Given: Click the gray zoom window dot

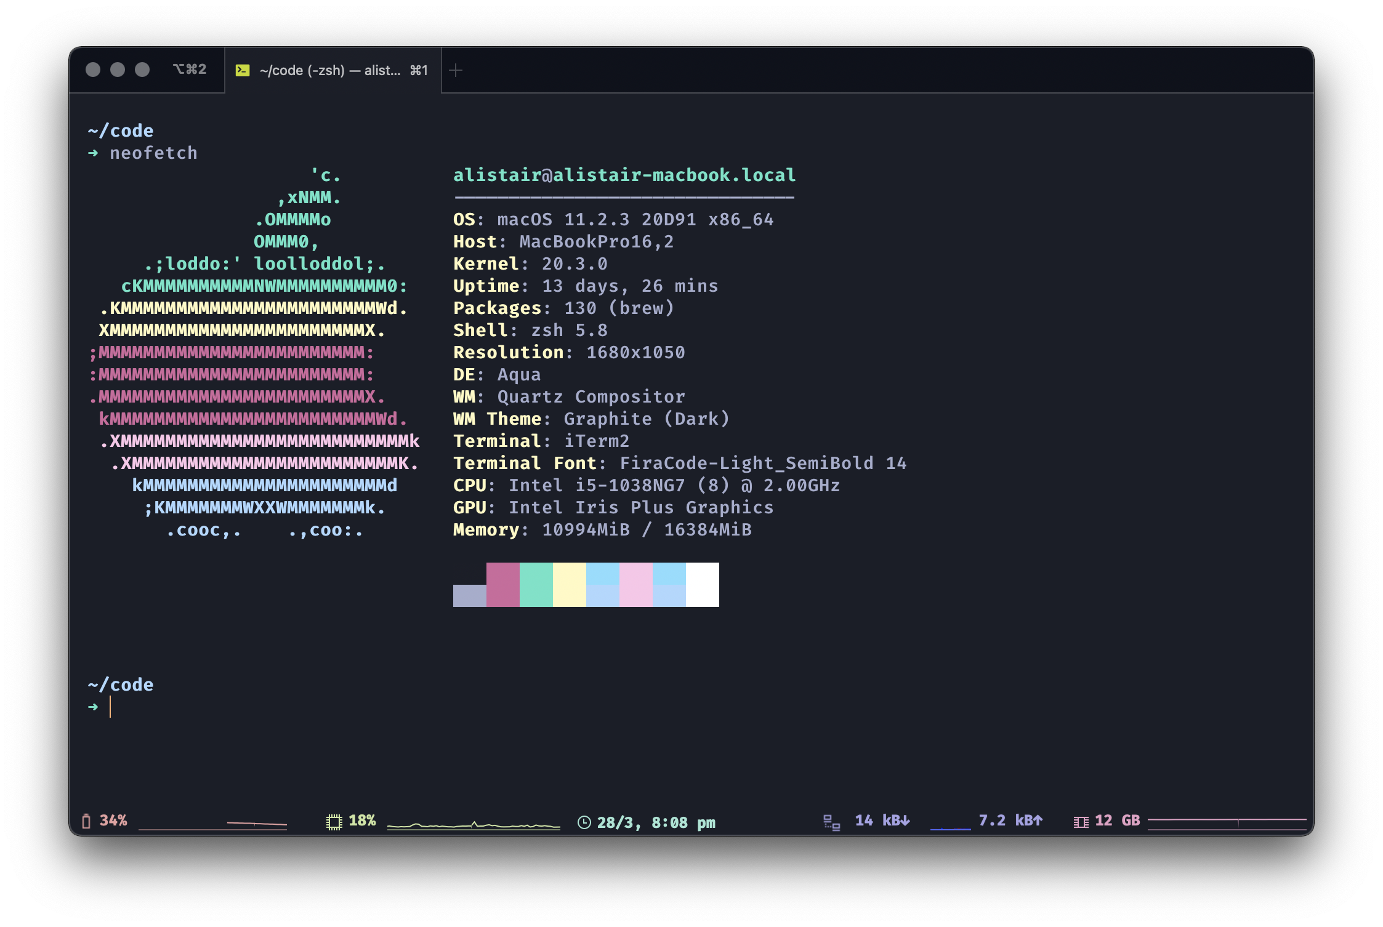Looking at the screenshot, I should click(142, 70).
